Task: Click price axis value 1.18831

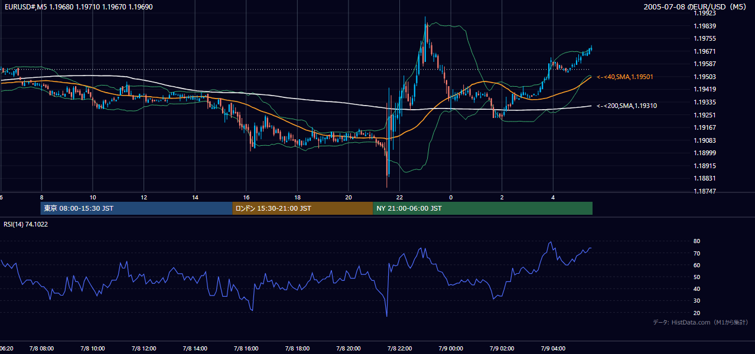Action: coord(705,178)
